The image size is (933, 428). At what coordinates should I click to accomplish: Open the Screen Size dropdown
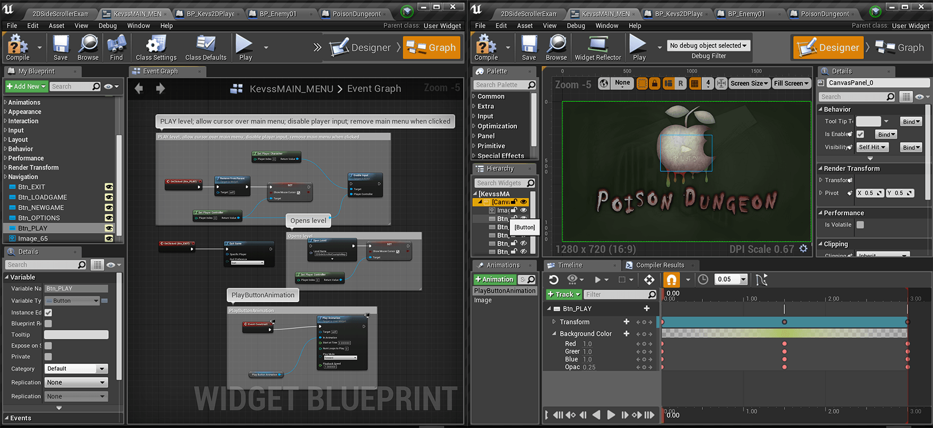749,83
